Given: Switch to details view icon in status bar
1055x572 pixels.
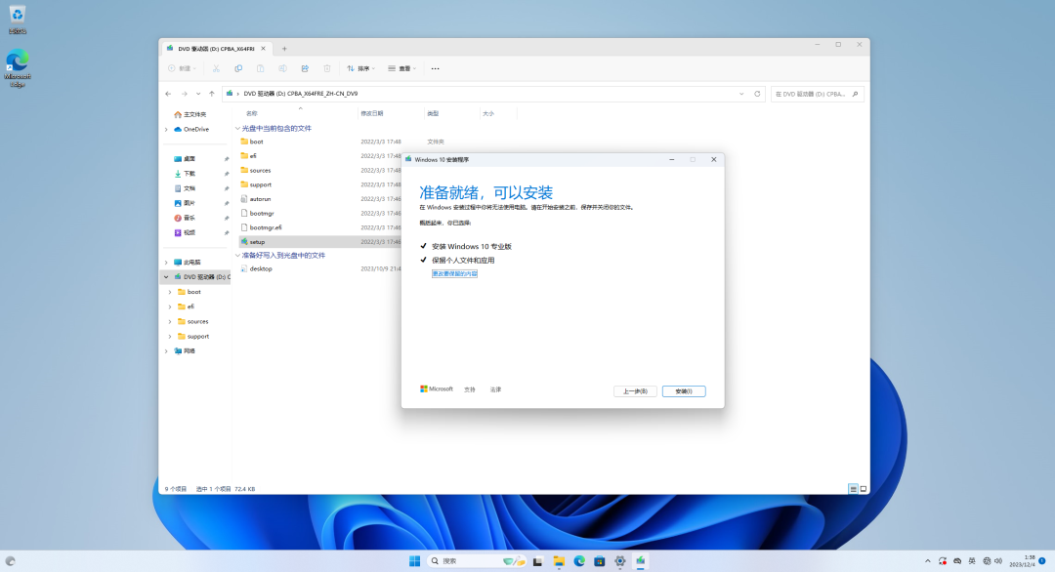Looking at the screenshot, I should click(853, 489).
